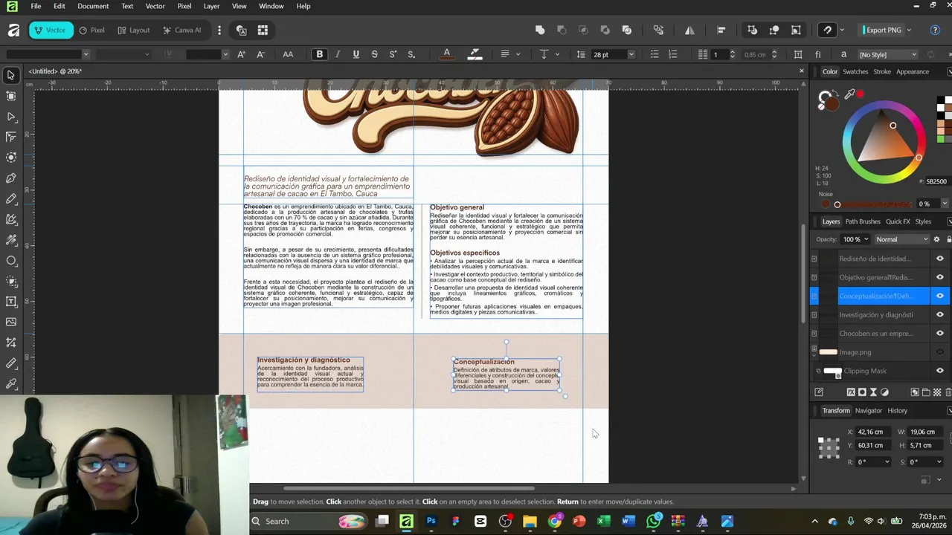Open alignment options icon in top toolbar
This screenshot has height=535, width=952.
pos(721,30)
